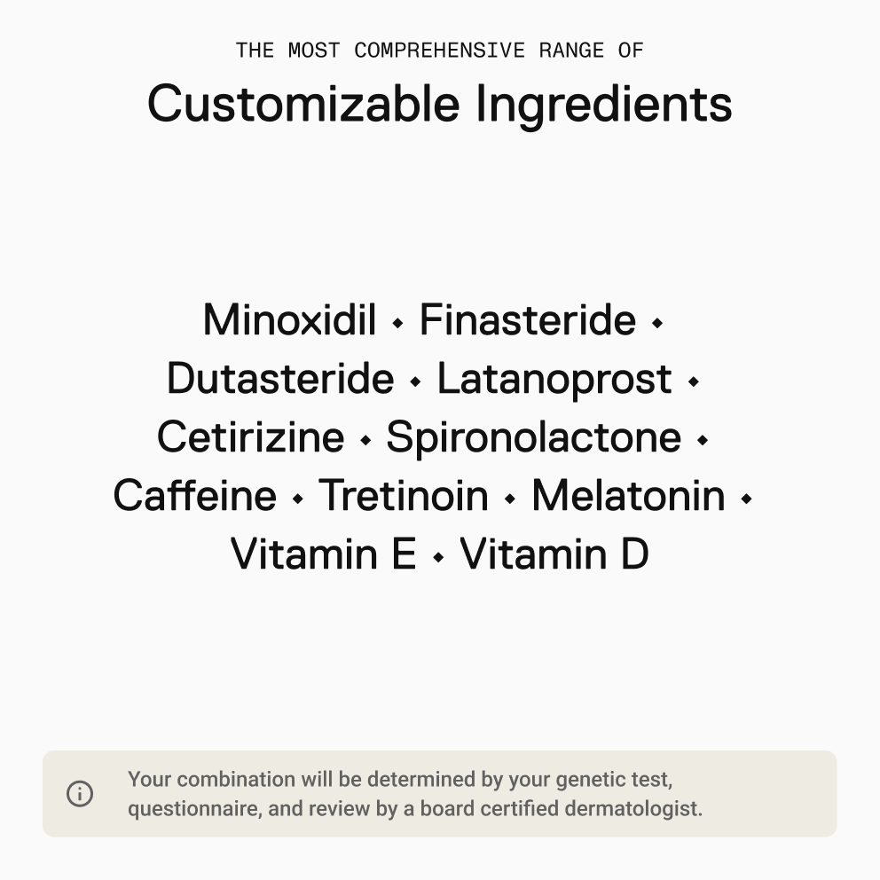Click the diamond between Vitamin E and D
The width and height of the screenshot is (880, 880).
(439, 557)
